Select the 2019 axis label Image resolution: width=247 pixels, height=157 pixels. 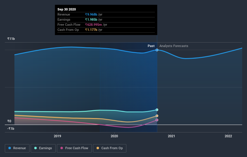(x=57, y=136)
